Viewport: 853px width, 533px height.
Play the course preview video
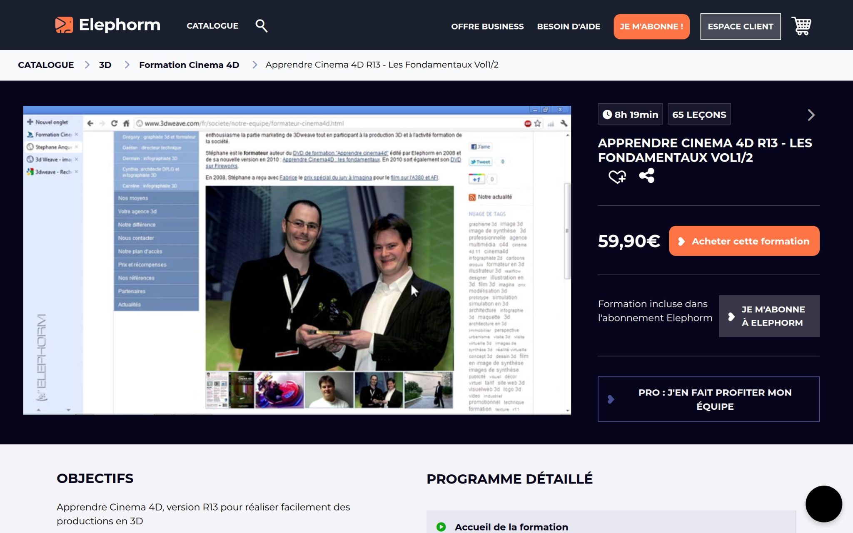point(297,260)
